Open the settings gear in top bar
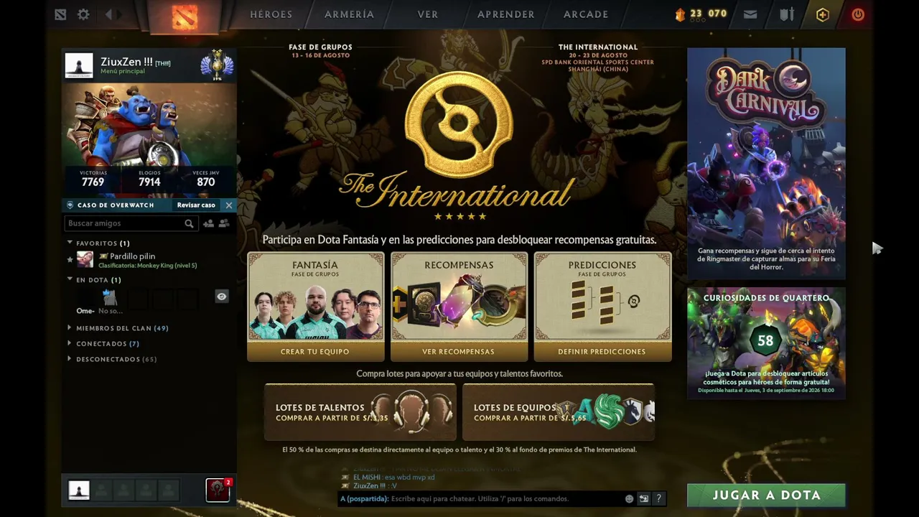 pos(83,14)
